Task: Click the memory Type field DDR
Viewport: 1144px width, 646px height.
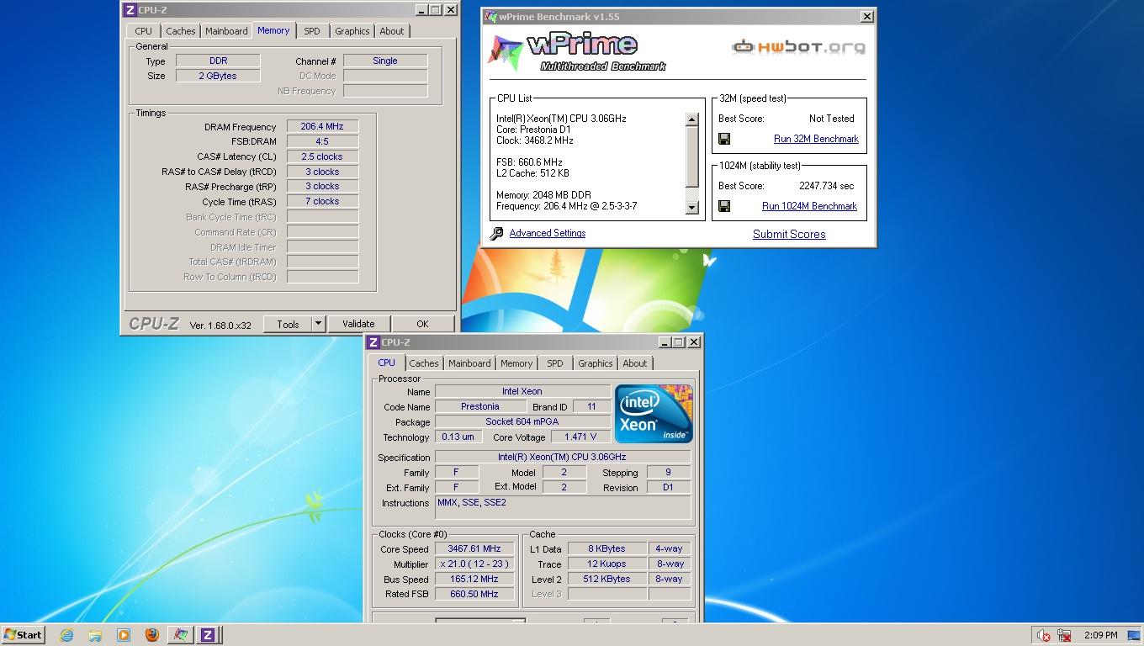Action: [x=218, y=61]
